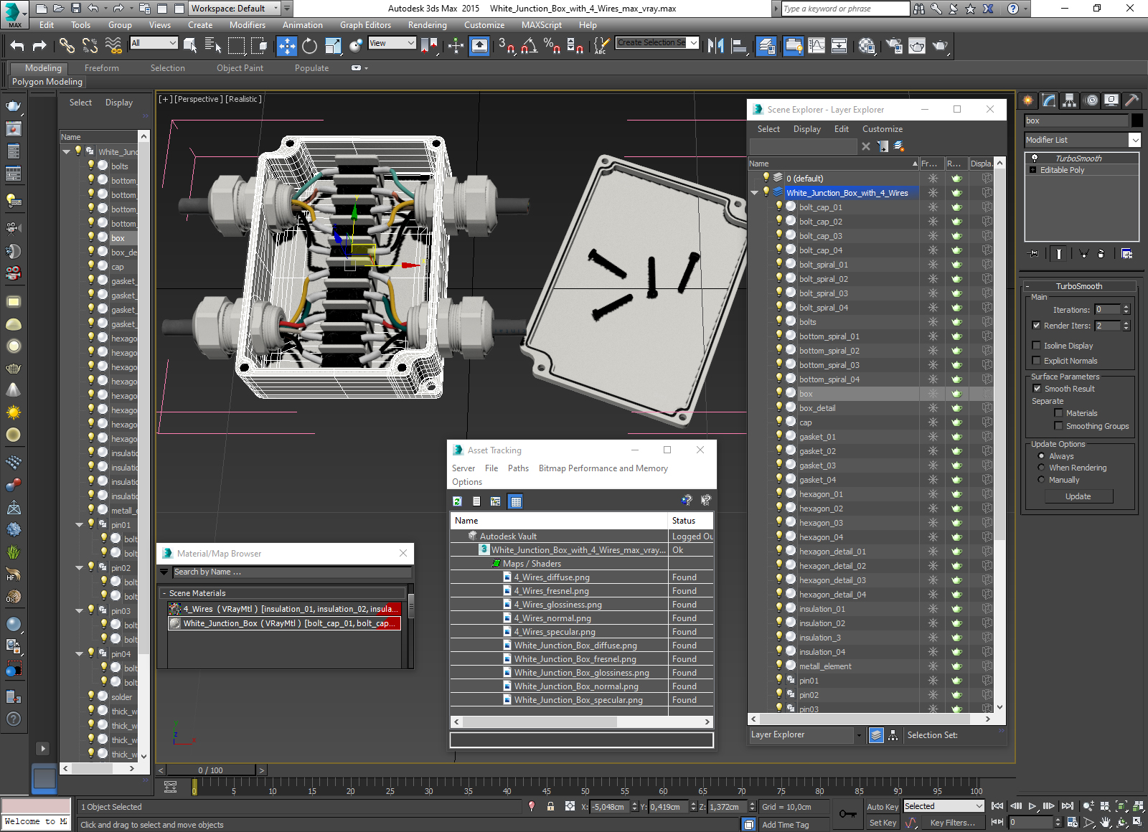Toggle Sort by Hierarchy in Scene Explorer

click(893, 735)
